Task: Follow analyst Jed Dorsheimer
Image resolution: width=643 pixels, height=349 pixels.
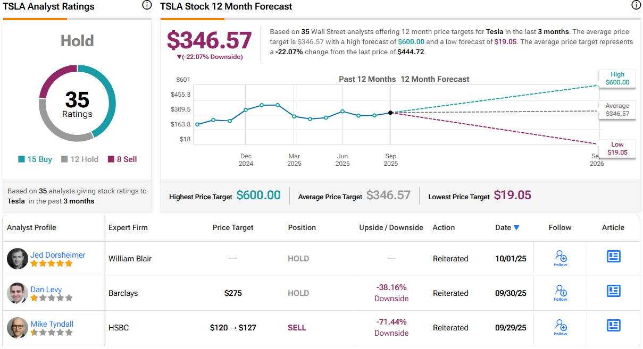Action: click(x=561, y=258)
